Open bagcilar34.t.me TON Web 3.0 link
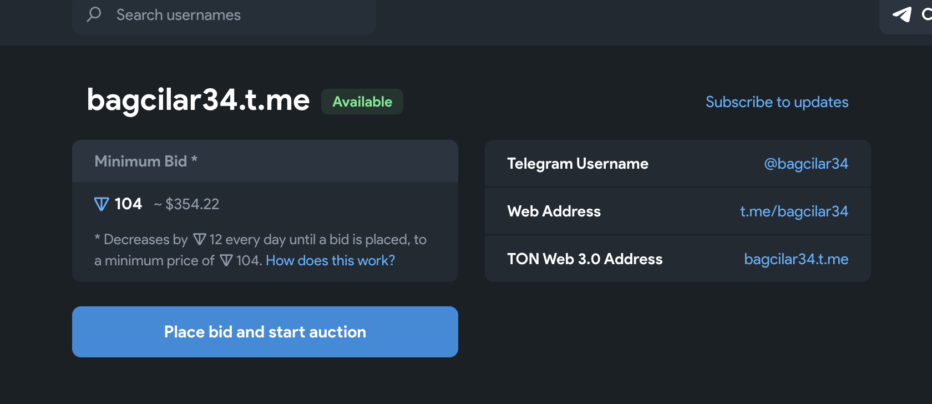This screenshot has width=932, height=404. click(x=796, y=259)
